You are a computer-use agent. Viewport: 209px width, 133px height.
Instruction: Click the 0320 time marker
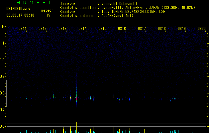pos(202,29)
